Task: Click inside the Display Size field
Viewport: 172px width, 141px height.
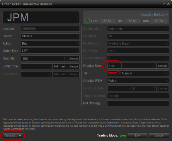Action: coord(130,66)
